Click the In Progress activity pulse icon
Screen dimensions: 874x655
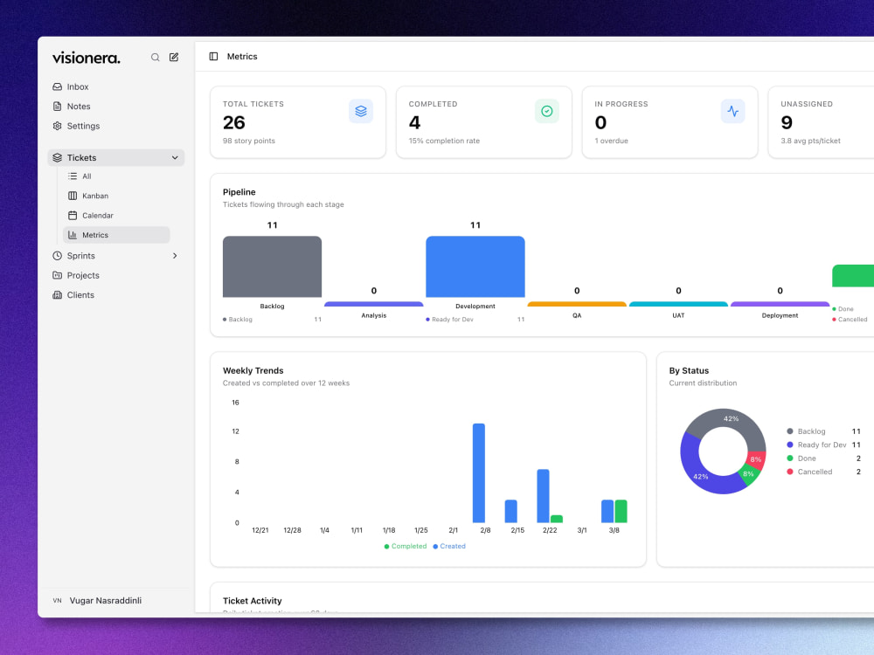(733, 112)
